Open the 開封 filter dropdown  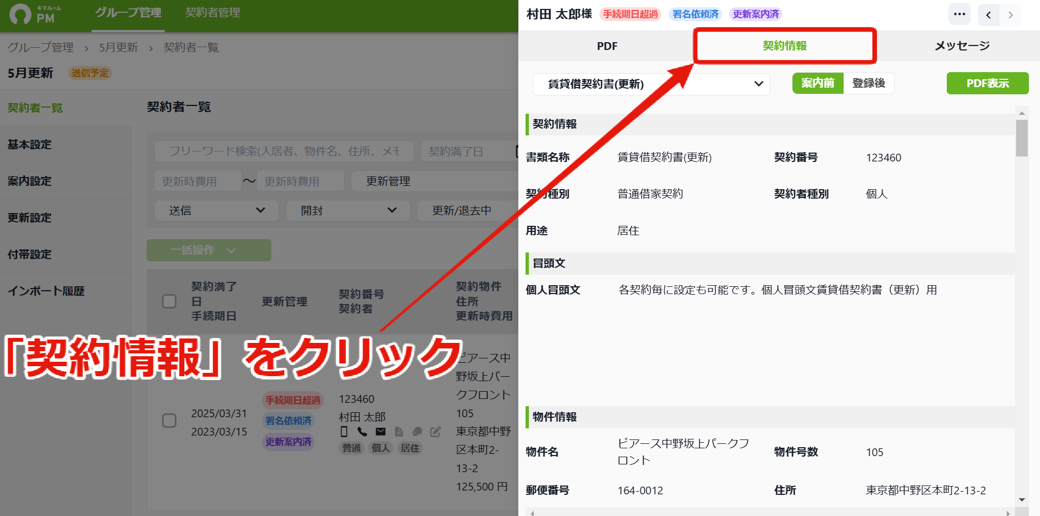pyautogui.click(x=348, y=210)
